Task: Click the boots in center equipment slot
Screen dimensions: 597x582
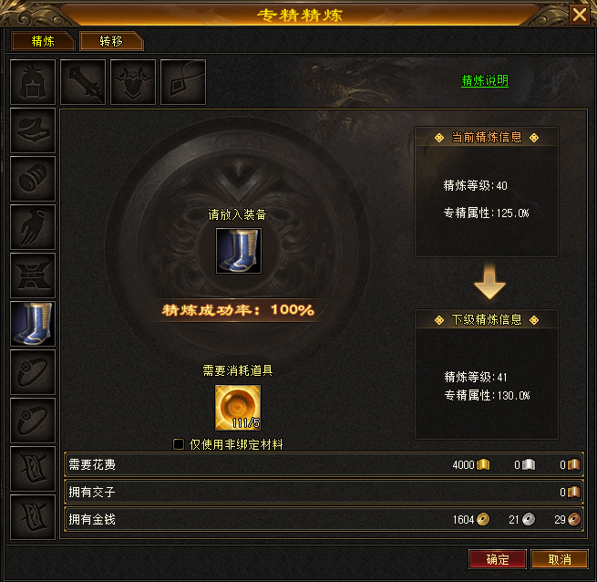Action: pos(239,251)
